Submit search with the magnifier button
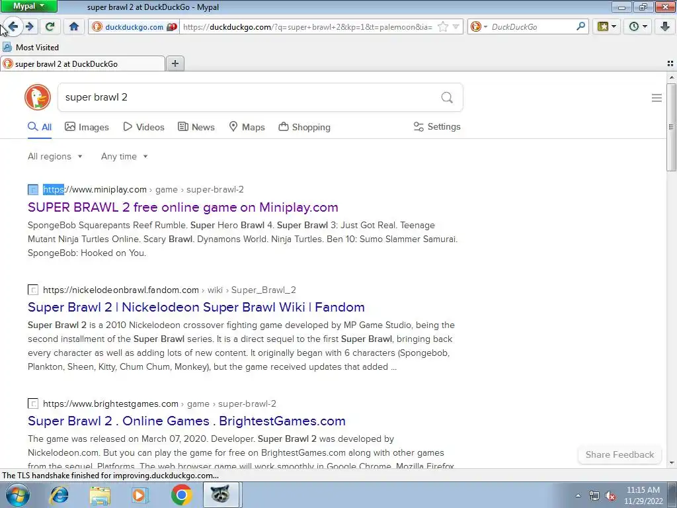677x508 pixels. click(447, 97)
